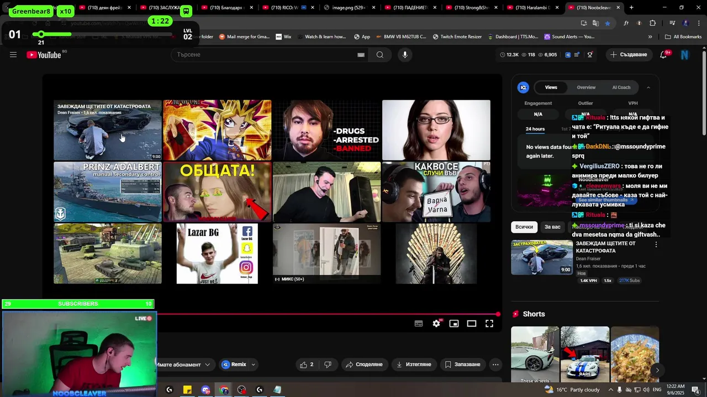Open the Lazar BG end screen thumbnail
This screenshot has height=397, width=707.
click(217, 254)
